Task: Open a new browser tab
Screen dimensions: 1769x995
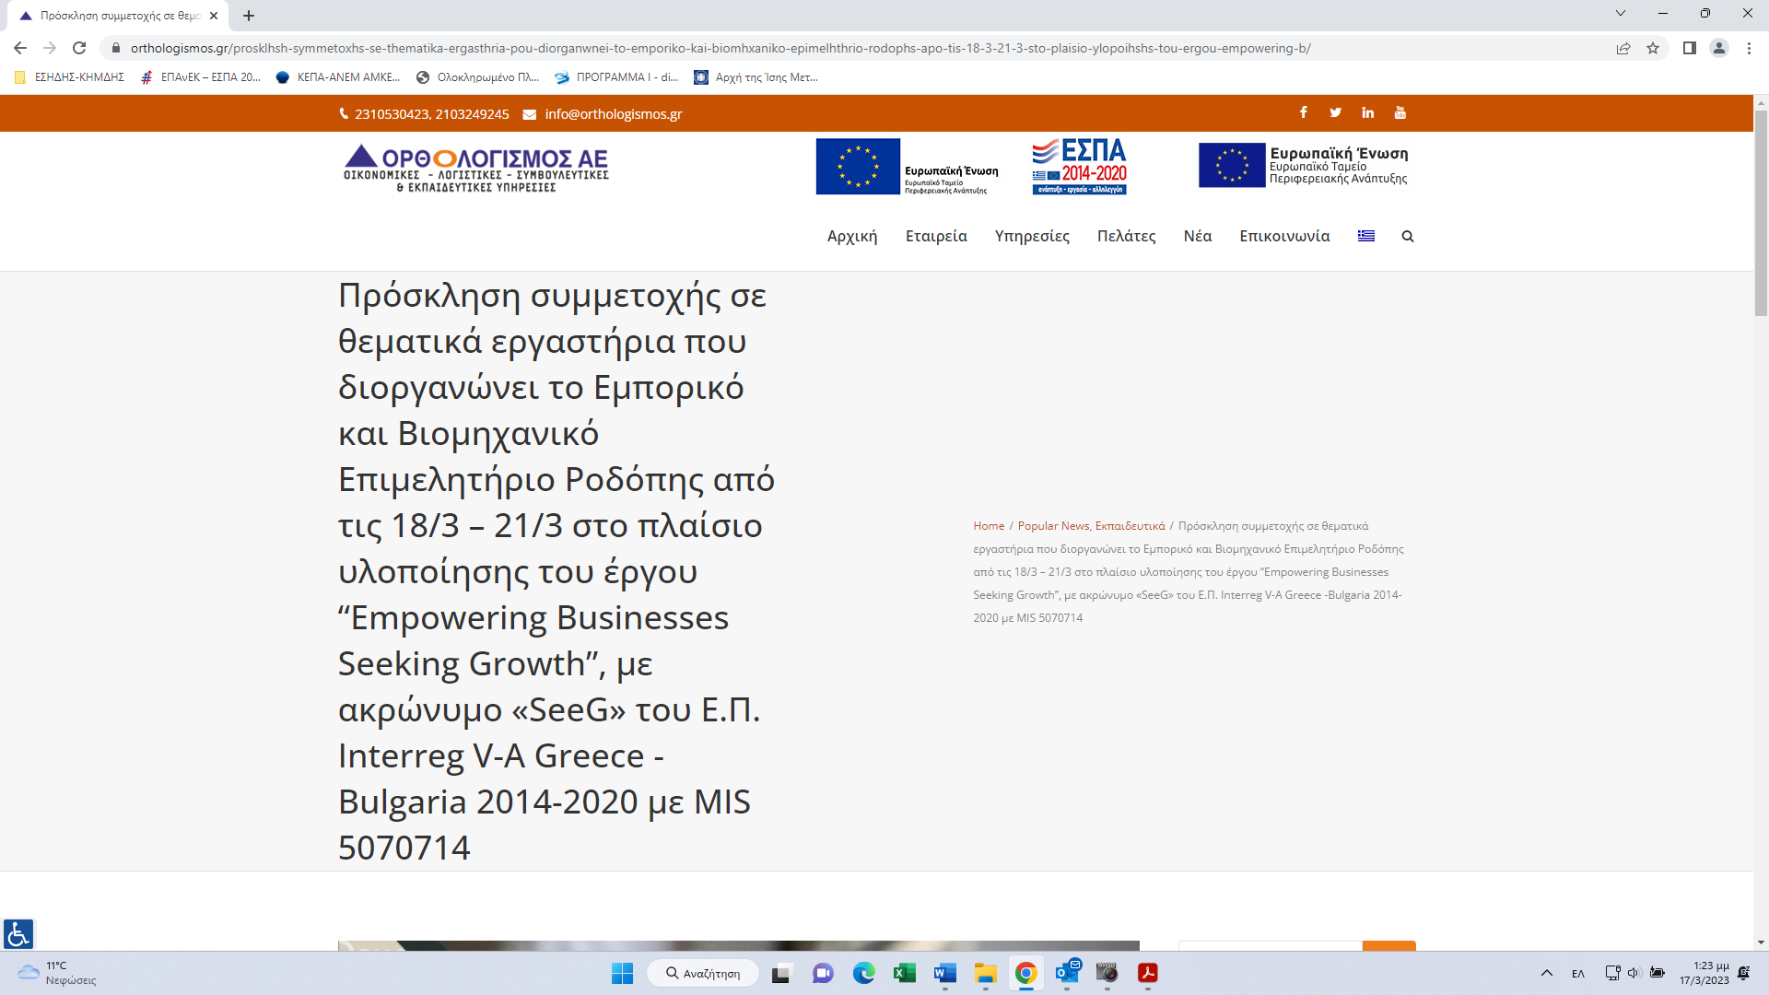Action: [x=249, y=16]
